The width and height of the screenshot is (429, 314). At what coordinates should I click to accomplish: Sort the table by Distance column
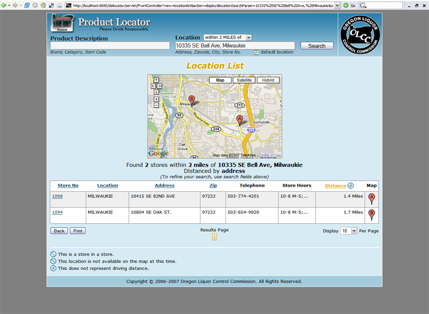tap(335, 186)
